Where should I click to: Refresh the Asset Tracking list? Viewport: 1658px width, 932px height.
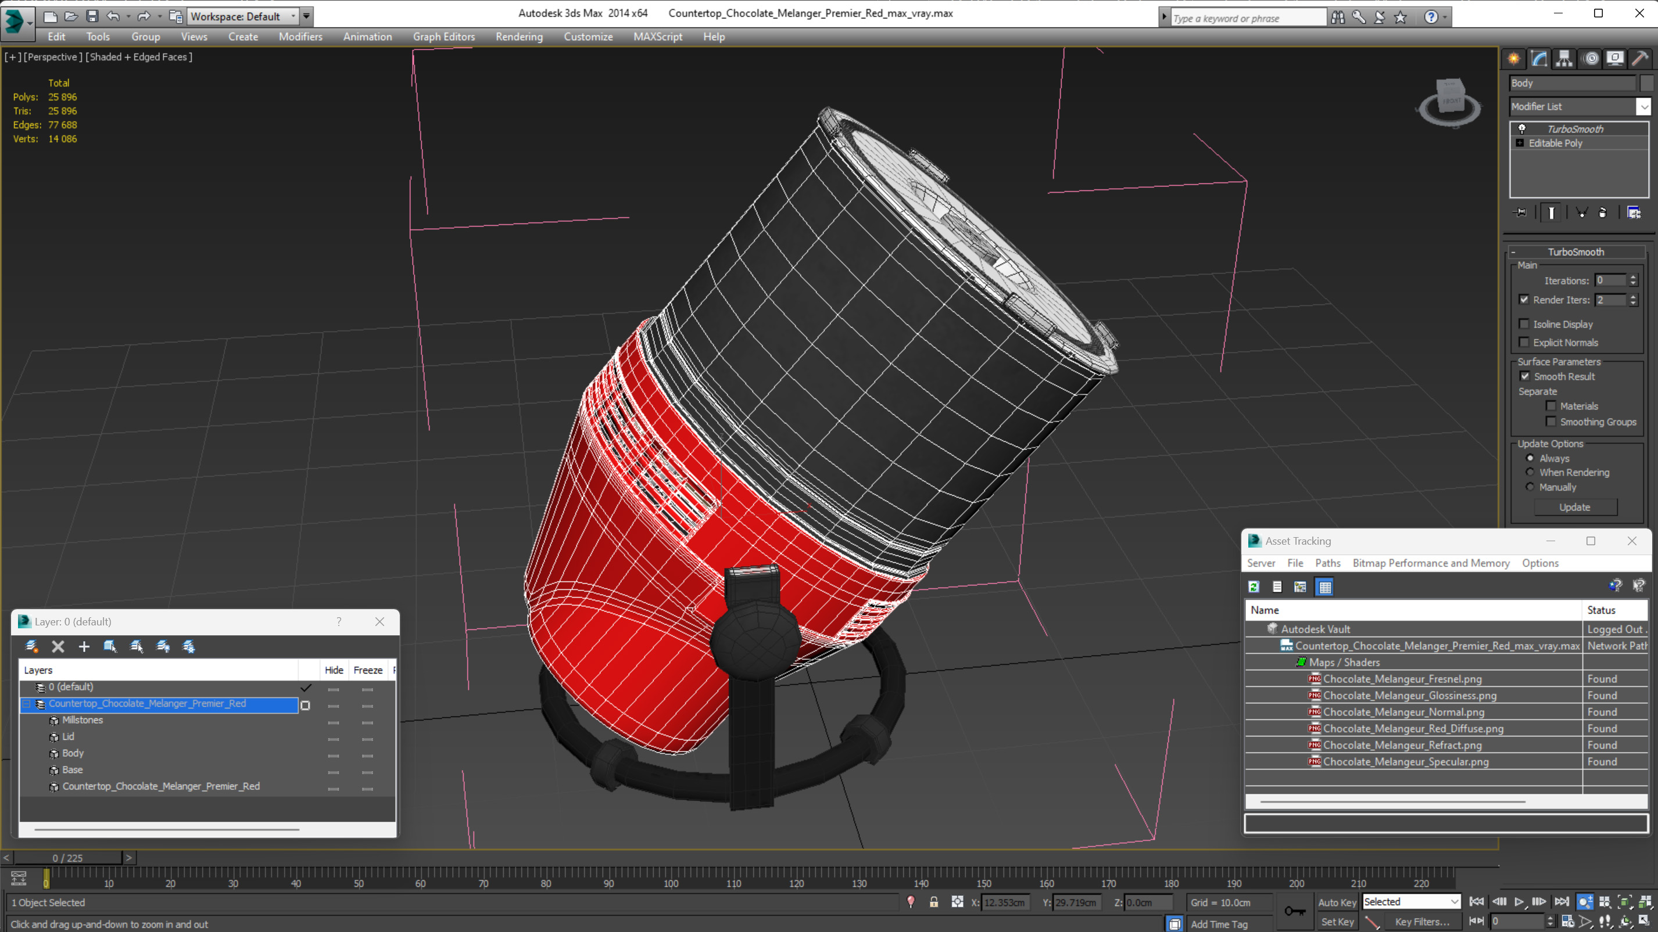point(1254,586)
